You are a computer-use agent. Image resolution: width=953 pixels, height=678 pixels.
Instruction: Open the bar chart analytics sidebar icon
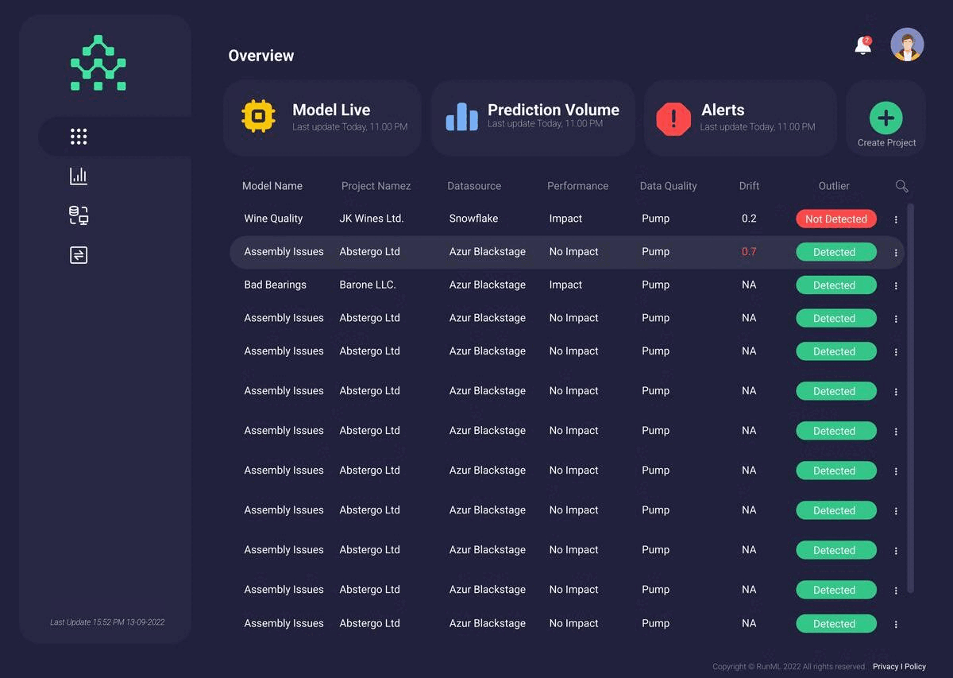click(79, 176)
